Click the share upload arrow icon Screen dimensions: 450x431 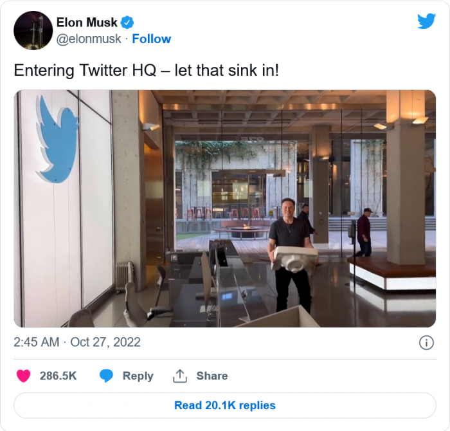180,376
